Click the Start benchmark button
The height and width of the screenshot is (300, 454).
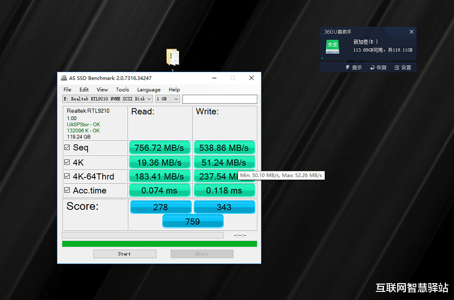click(x=125, y=254)
